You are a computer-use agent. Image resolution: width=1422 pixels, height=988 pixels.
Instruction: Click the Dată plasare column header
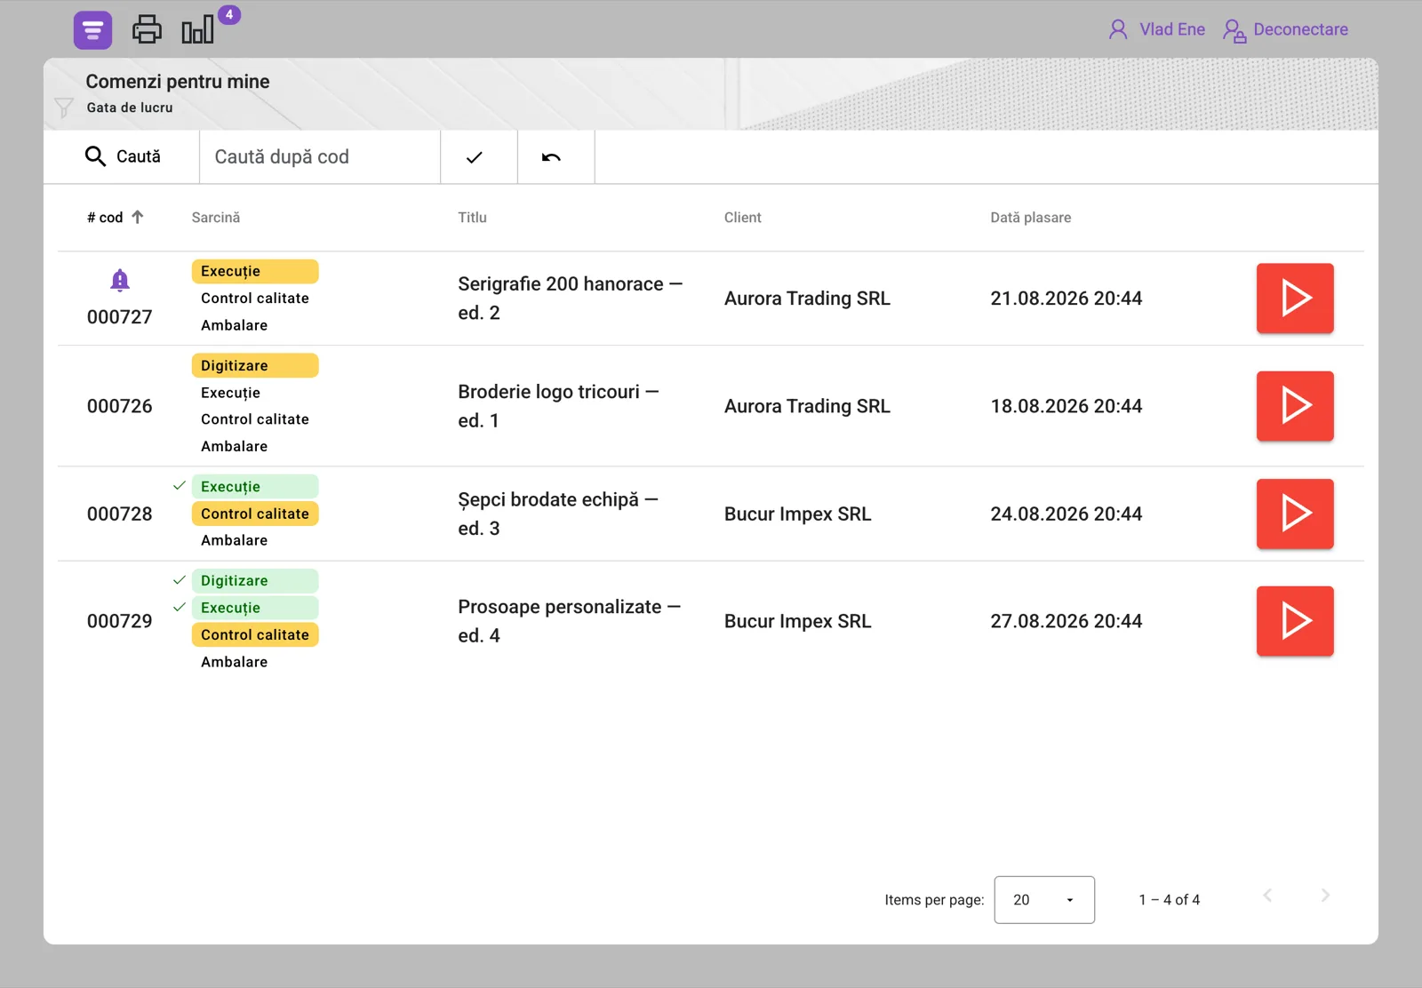1030,218
